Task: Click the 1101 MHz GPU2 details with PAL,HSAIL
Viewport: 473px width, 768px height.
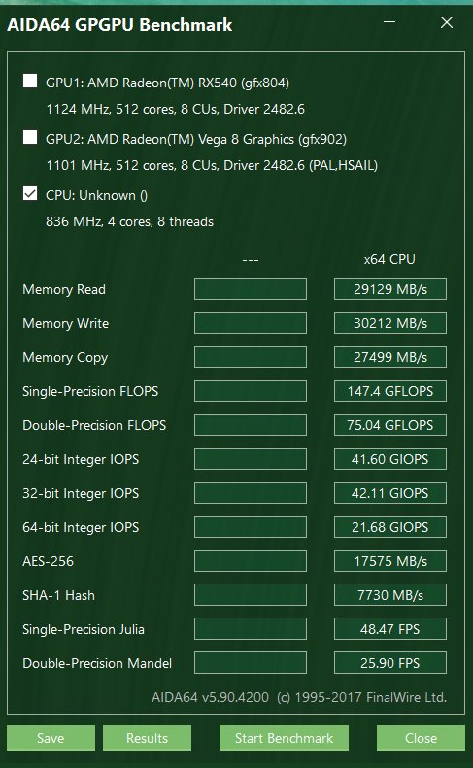Action: (x=212, y=166)
